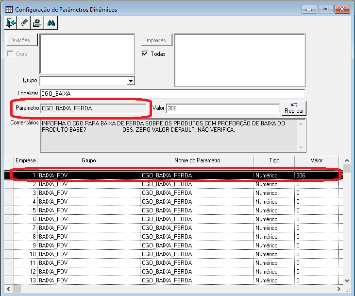Click the Valor cell 306 in first row
Viewport: 355px width, 296px height.
[317, 175]
